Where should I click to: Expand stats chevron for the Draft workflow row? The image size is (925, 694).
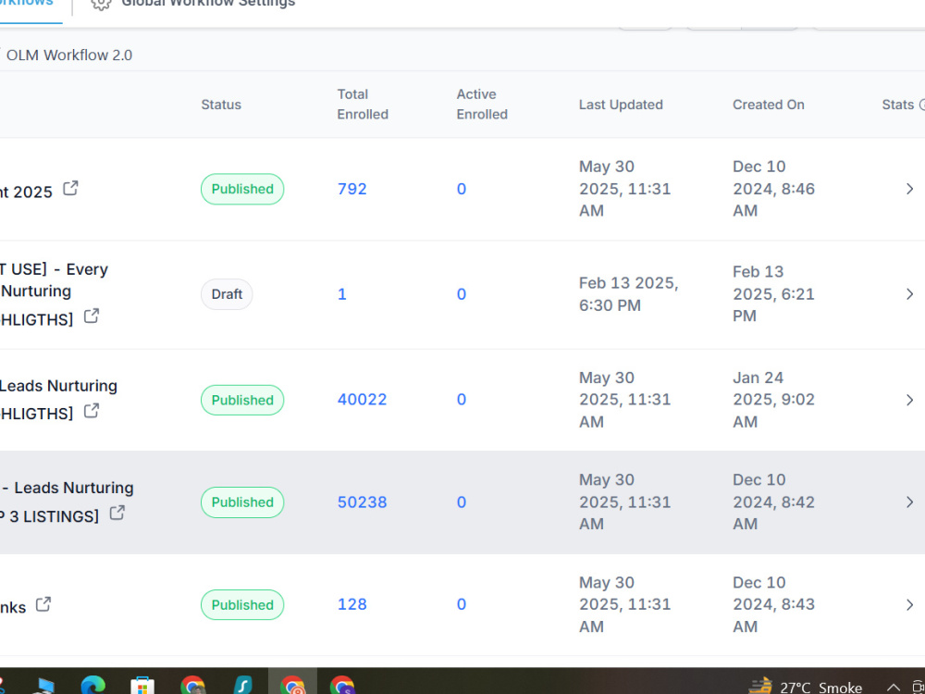[909, 294]
